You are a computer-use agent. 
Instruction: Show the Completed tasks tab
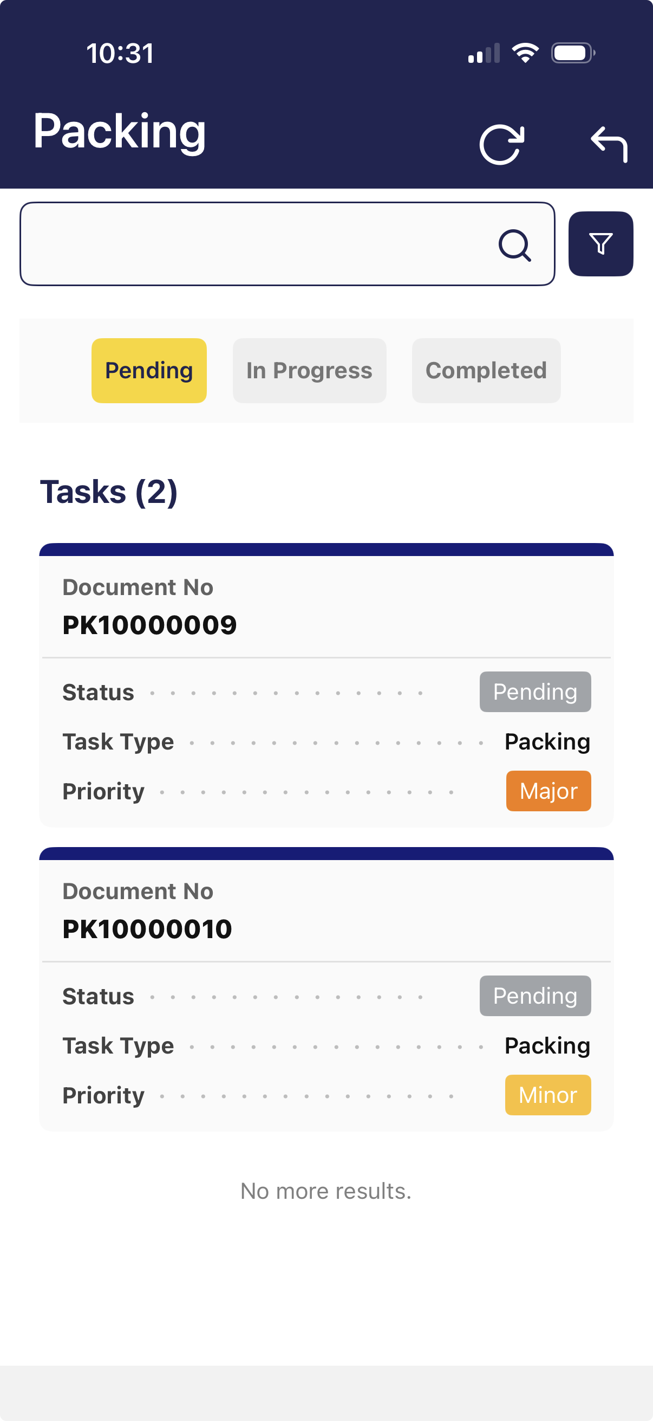[x=486, y=371]
